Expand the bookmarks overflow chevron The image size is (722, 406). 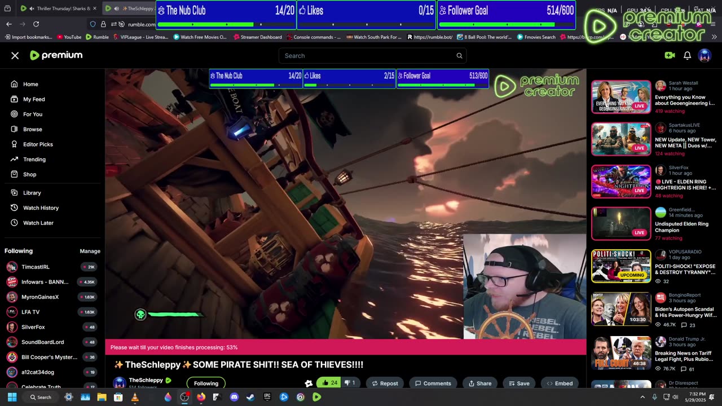coord(714,37)
